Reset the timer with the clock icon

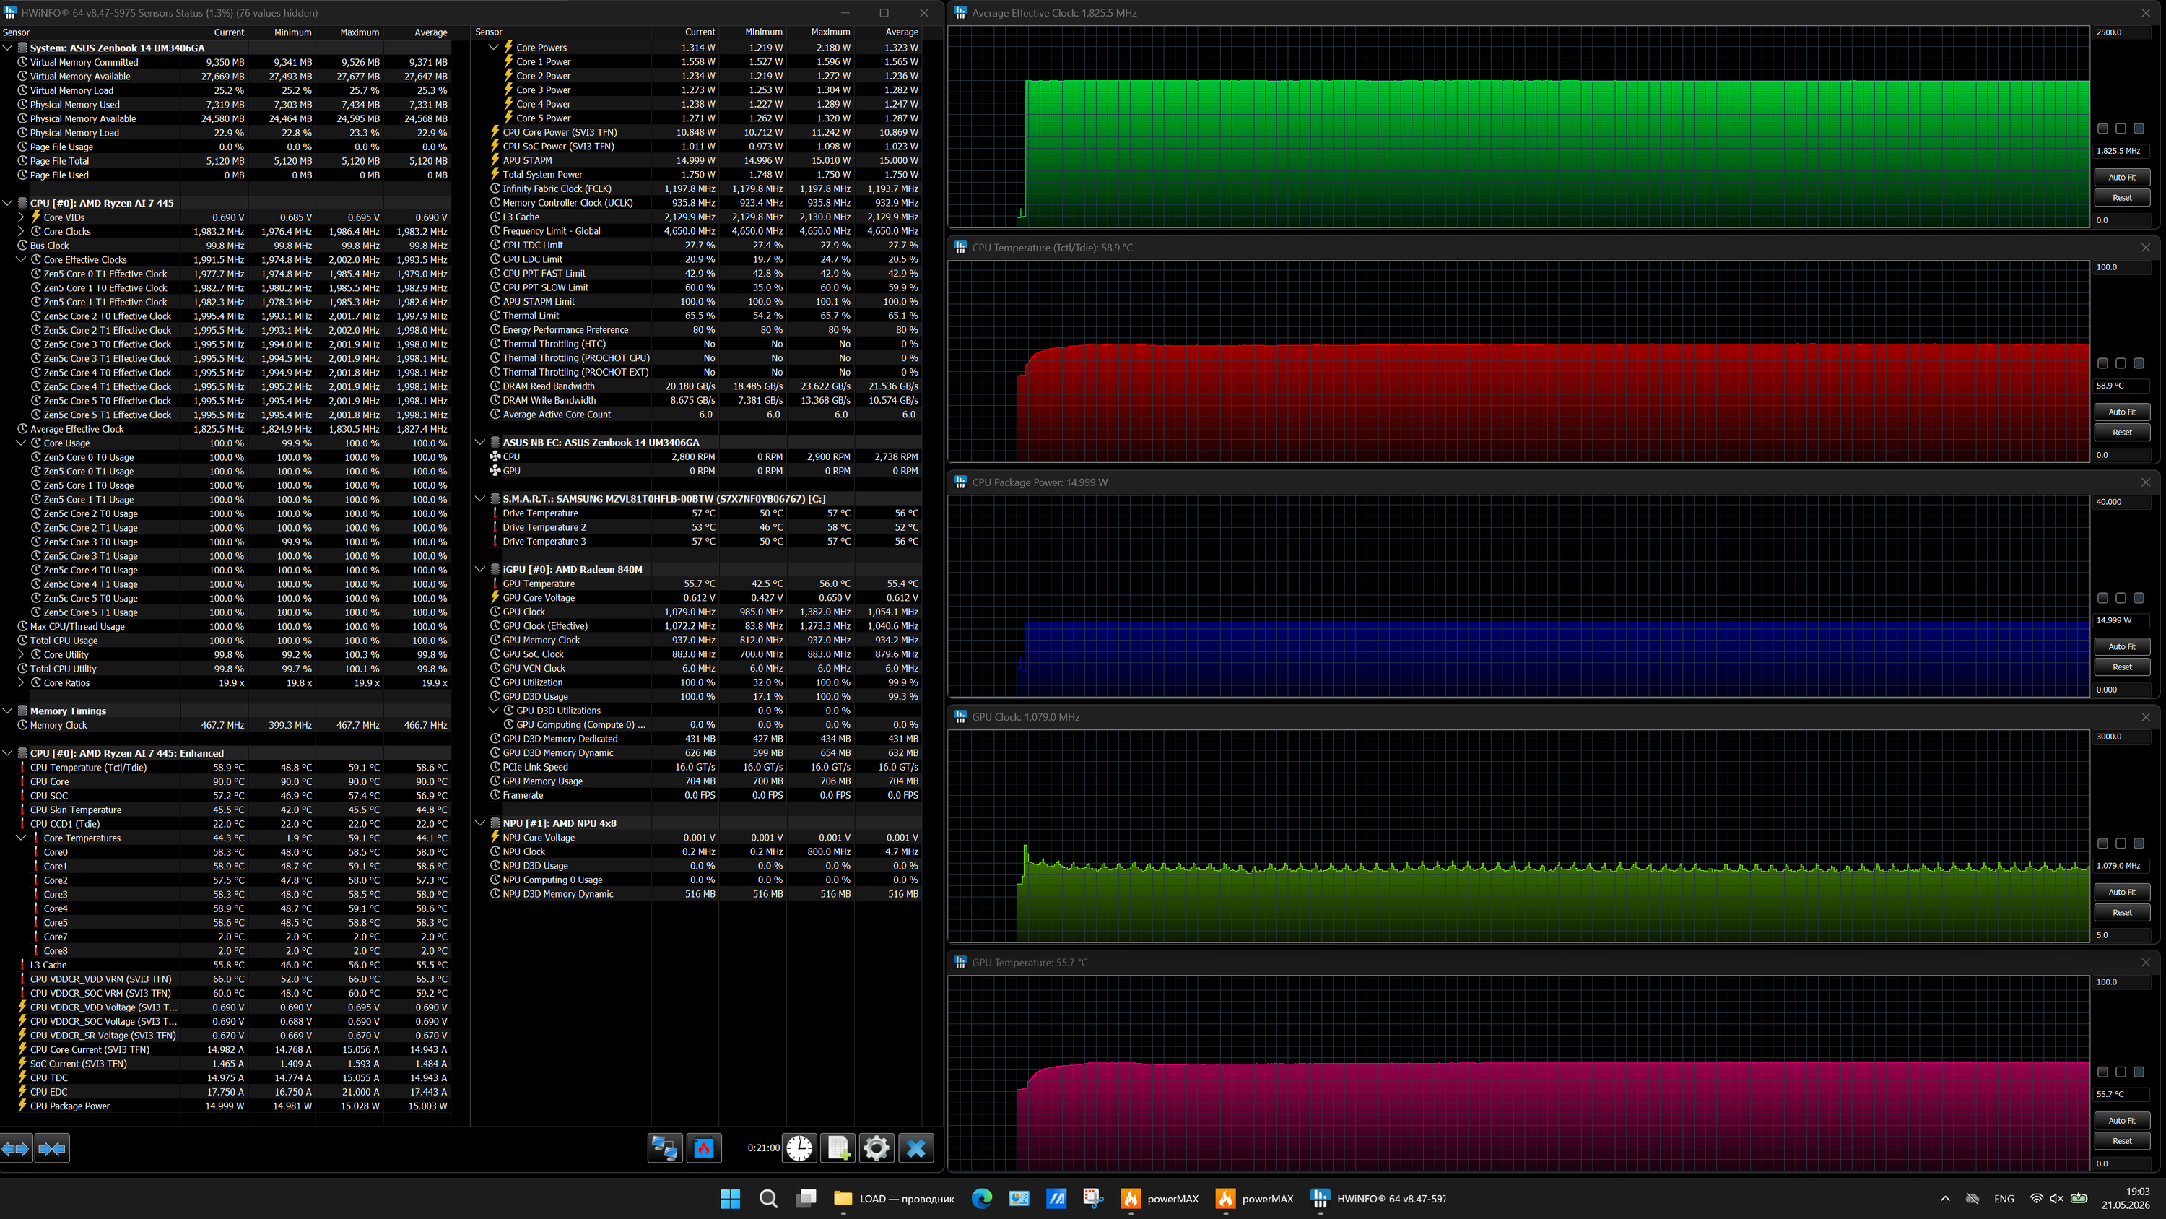pyautogui.click(x=799, y=1148)
